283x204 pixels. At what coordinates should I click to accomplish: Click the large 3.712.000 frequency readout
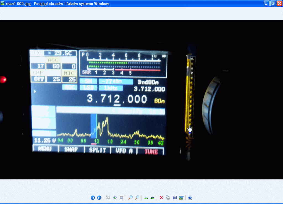117,99
